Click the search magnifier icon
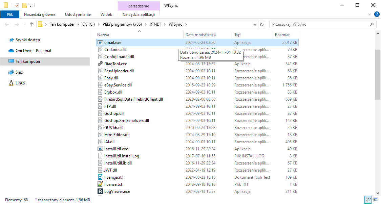 (x=372, y=24)
